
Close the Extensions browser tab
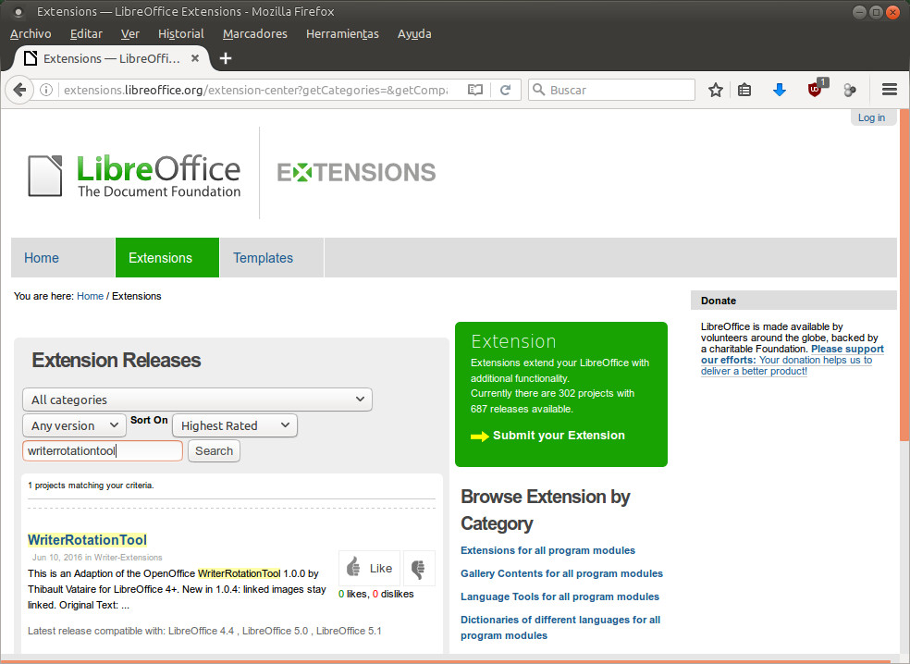click(x=195, y=58)
